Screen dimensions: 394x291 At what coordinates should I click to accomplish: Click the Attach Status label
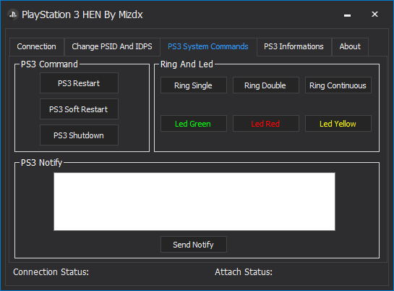pos(244,272)
